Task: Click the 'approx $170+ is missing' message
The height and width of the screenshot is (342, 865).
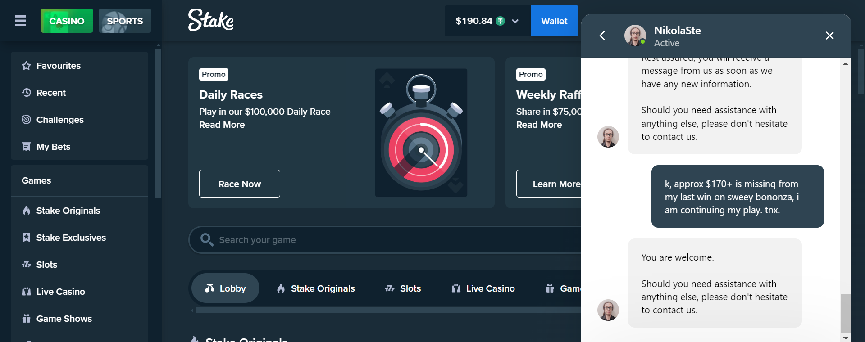Action: click(738, 197)
